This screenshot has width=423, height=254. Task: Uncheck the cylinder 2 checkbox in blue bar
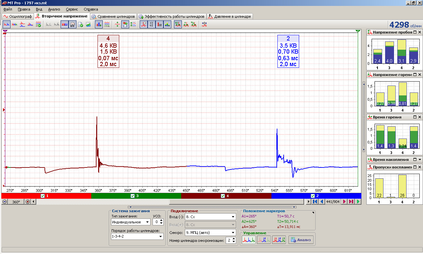312,196
